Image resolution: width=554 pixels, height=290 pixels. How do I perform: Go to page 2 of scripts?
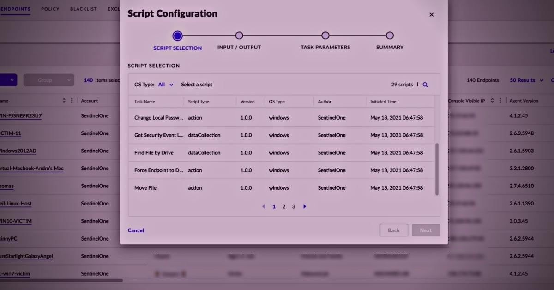283,207
